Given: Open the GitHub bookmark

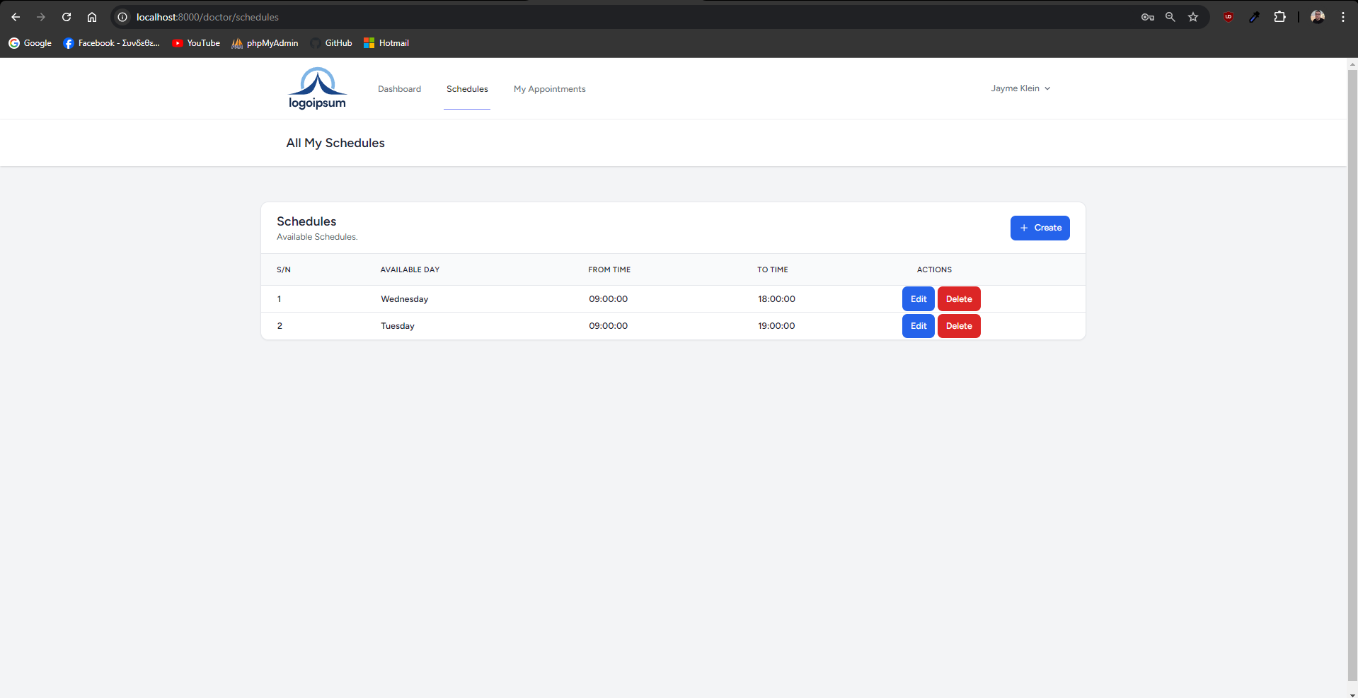Looking at the screenshot, I should (x=331, y=43).
